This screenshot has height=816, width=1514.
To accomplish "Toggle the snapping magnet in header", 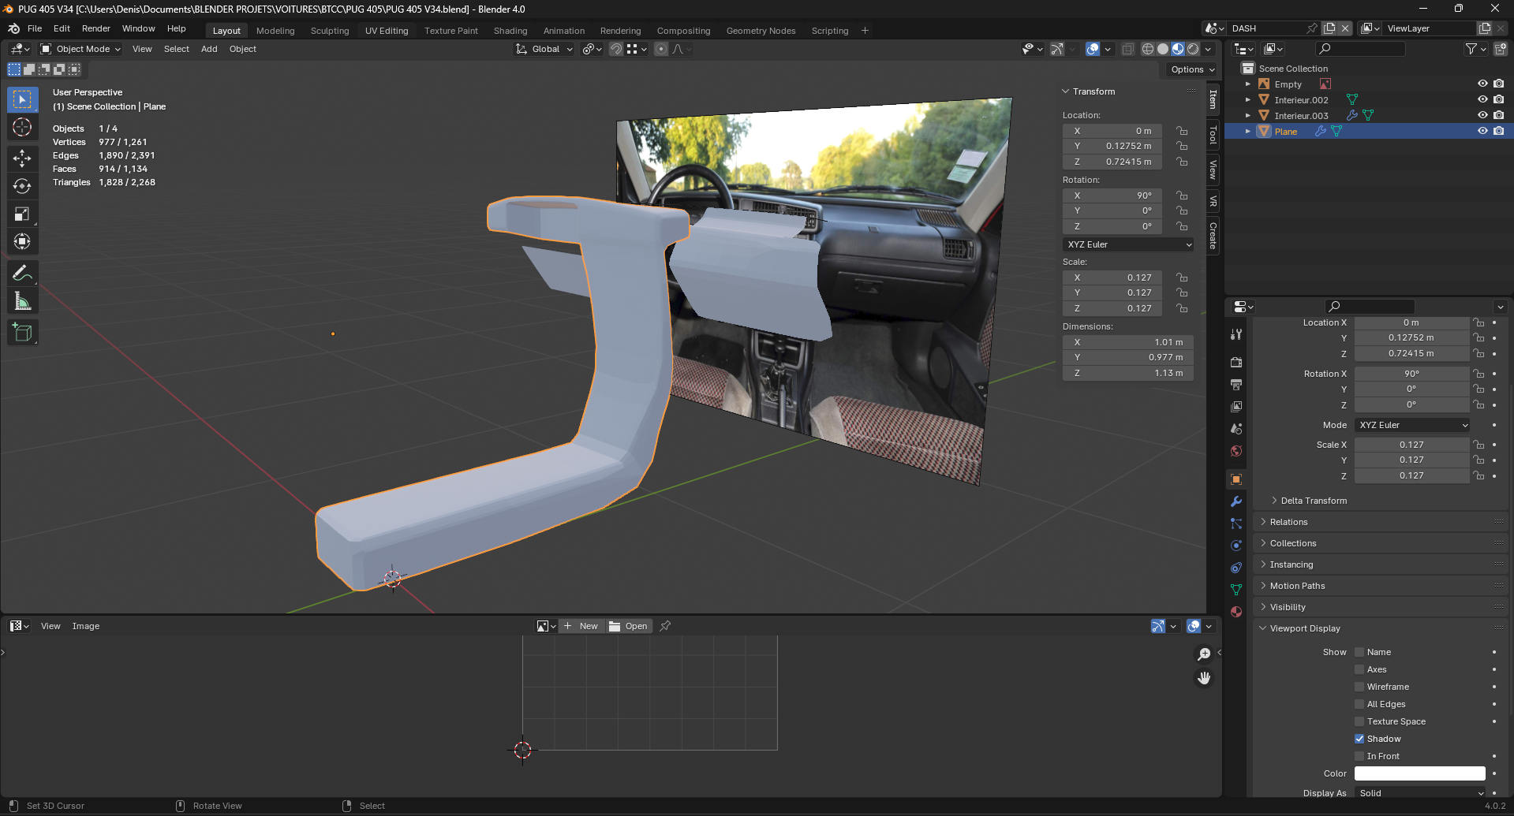I will click(616, 49).
